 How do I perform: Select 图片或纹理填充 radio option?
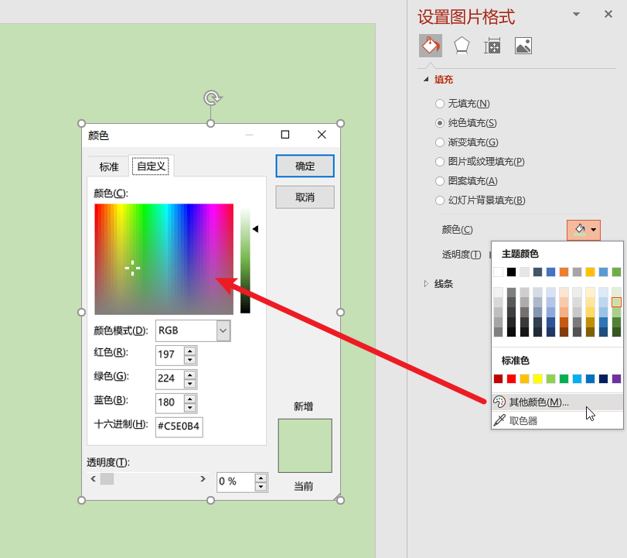coord(439,161)
